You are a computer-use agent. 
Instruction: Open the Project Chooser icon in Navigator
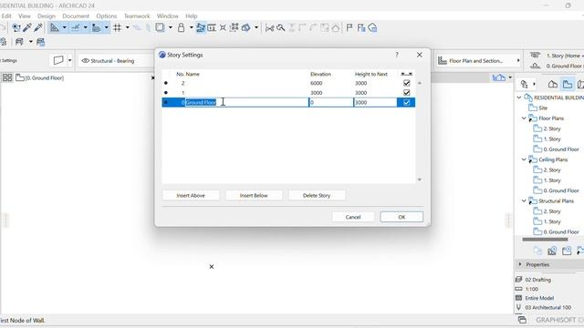(524, 85)
